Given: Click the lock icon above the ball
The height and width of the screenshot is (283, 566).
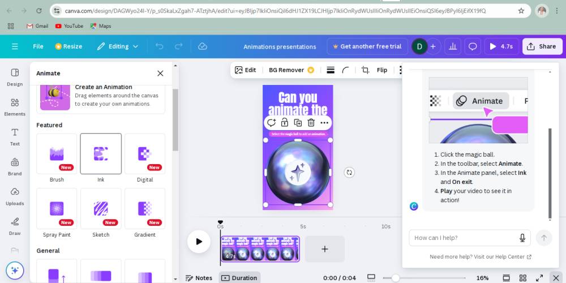Looking at the screenshot, I should pos(285,123).
